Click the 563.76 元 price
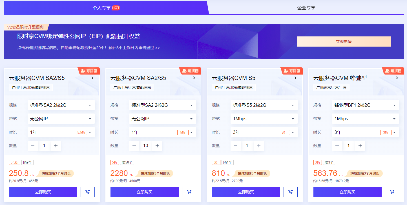Screen dimensions: 407x205 (x=328, y=173)
